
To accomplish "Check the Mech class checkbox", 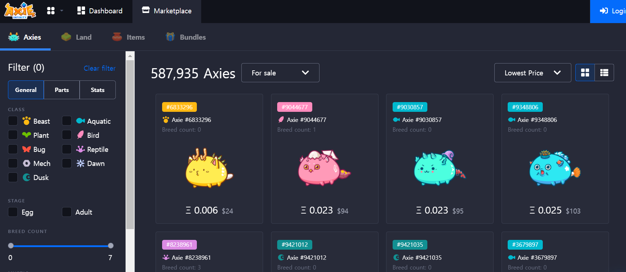I will [x=13, y=163].
